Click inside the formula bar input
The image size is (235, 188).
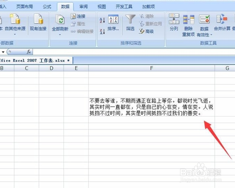point(134,52)
